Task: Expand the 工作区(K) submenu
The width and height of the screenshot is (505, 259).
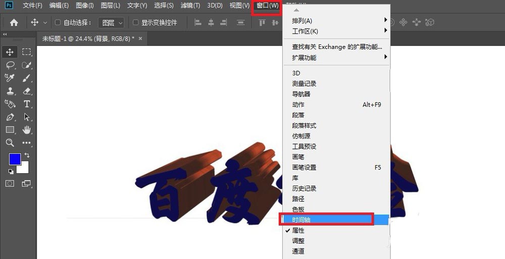Action: [x=336, y=31]
